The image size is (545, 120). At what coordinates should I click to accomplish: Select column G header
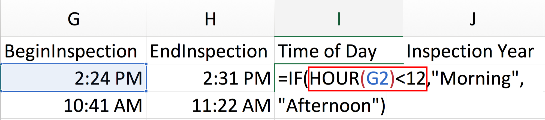tap(73, 18)
